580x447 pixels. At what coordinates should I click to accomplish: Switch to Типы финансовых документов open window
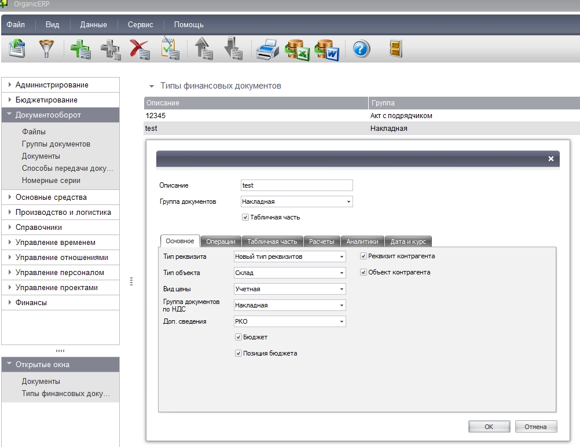pyautogui.click(x=65, y=393)
